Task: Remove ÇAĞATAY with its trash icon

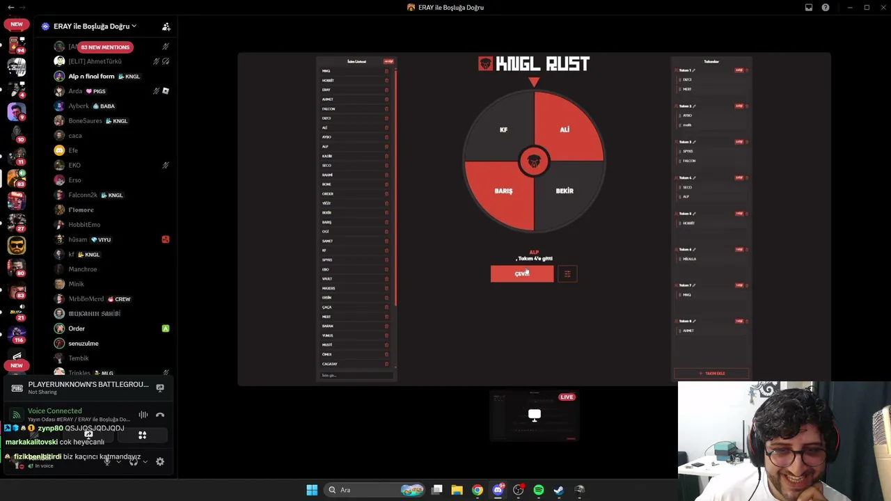Action: coord(387,364)
